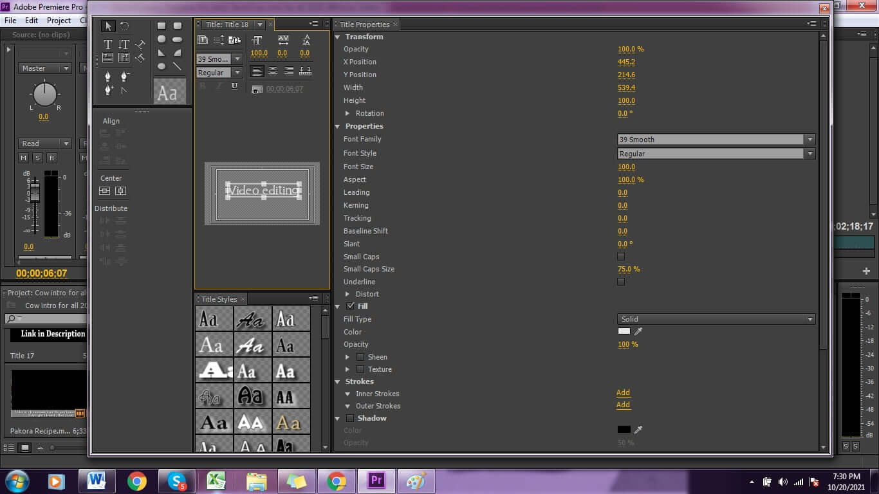Expand the Distort section
The image size is (879, 494).
pyautogui.click(x=348, y=294)
